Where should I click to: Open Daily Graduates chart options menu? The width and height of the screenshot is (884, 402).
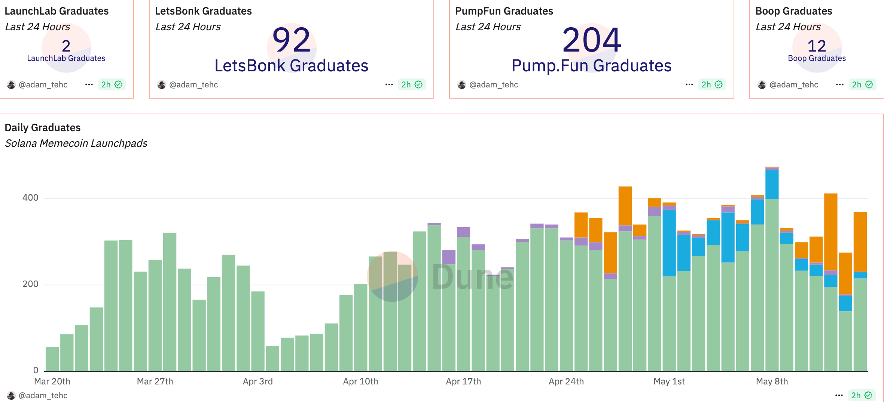tap(839, 395)
